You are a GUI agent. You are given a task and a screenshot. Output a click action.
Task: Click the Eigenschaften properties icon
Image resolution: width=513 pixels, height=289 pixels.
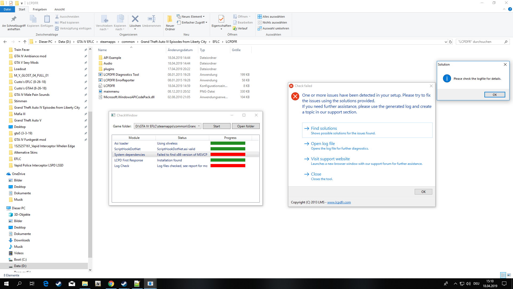(x=221, y=19)
